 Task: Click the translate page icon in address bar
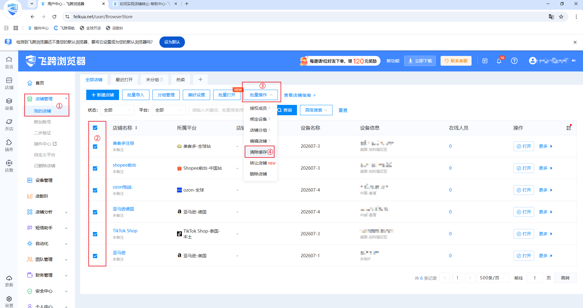click(551, 17)
